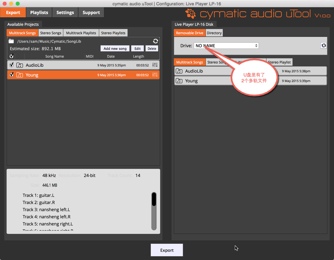This screenshot has width=334, height=260.
Task: Open the Playlists main tab
Action: (x=39, y=12)
